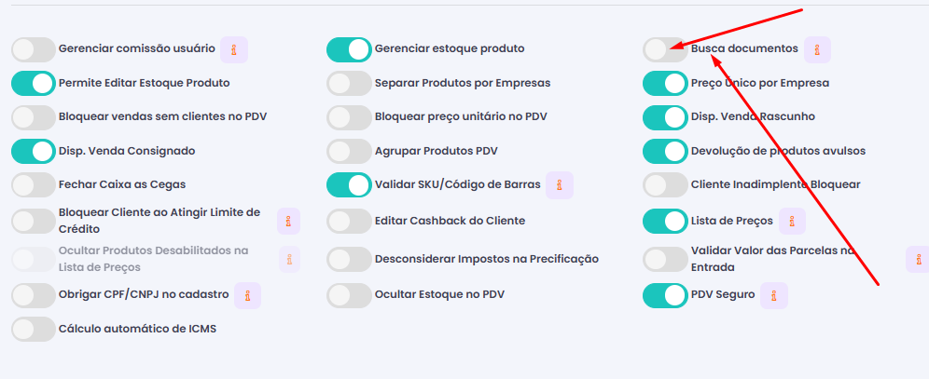Open info icon beside Lista de Preços

[x=792, y=221]
